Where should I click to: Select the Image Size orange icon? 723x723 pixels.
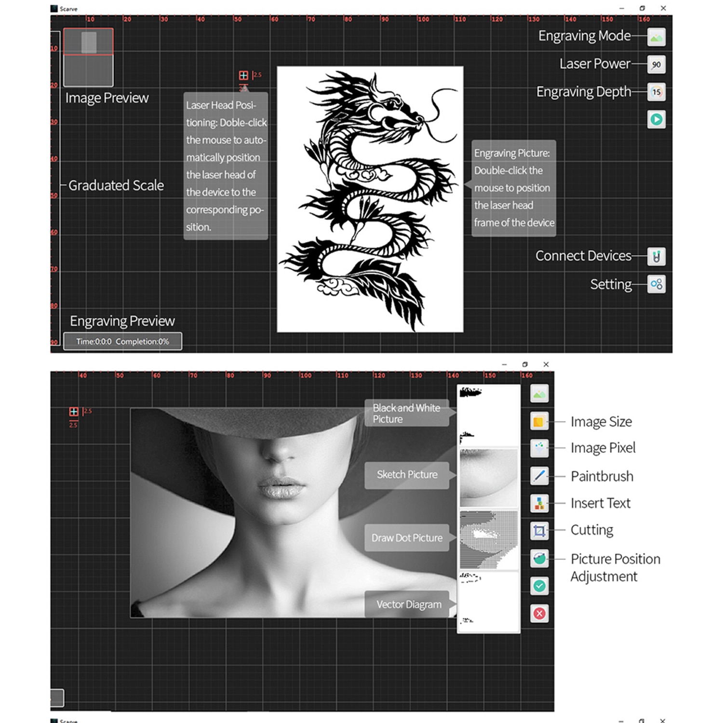point(539,422)
